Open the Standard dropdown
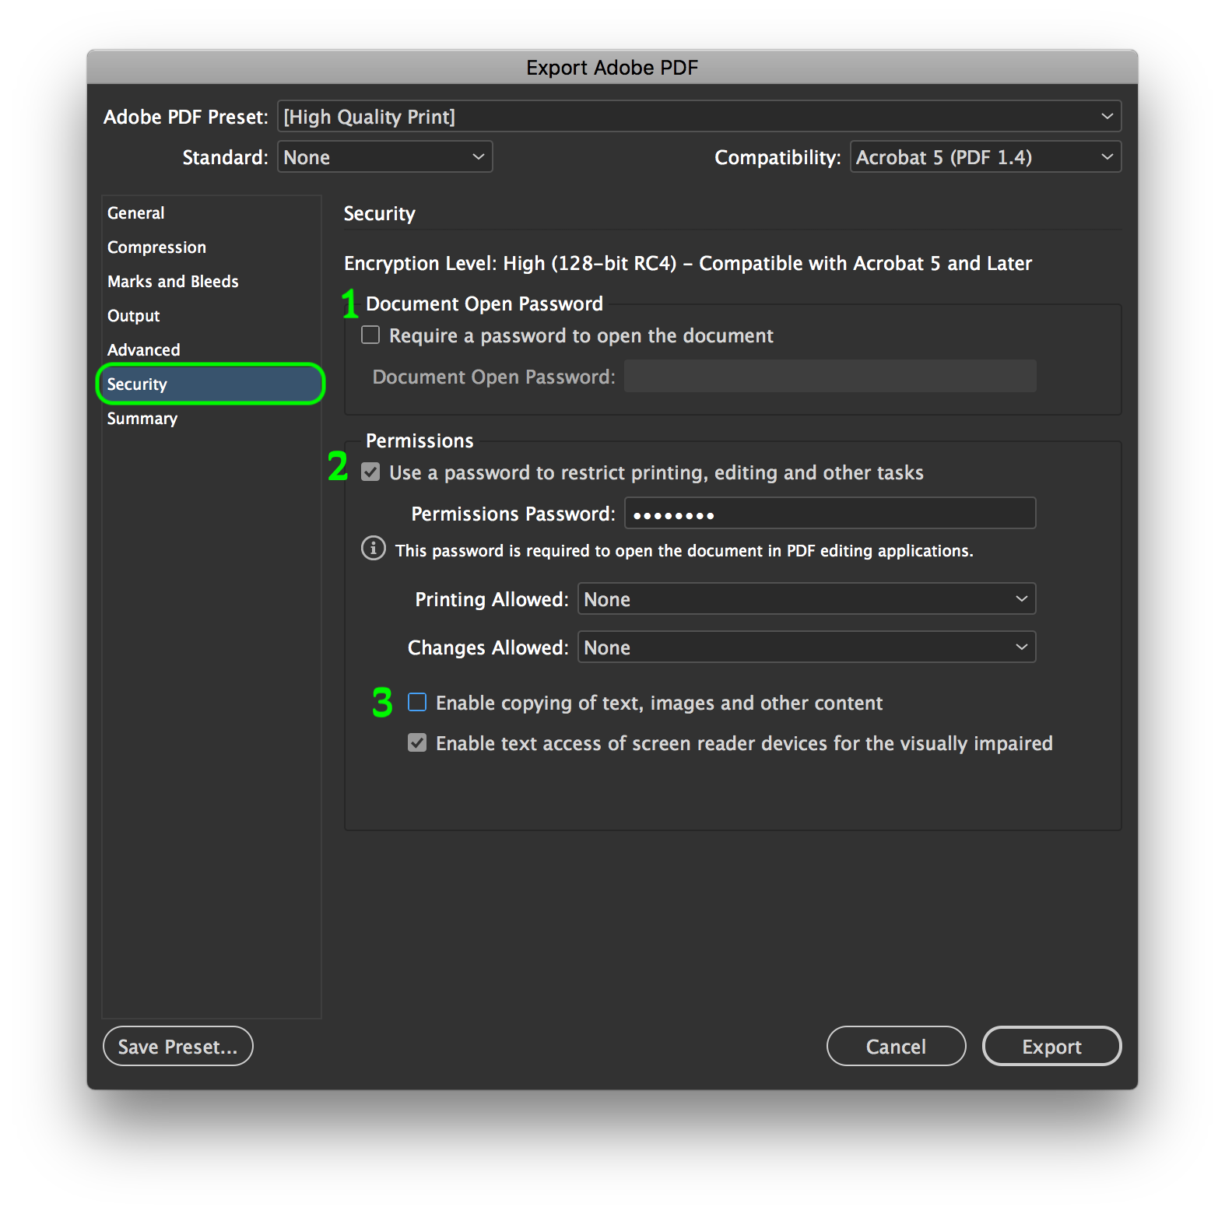Viewport: 1225px width, 1214px height. pyautogui.click(x=384, y=157)
